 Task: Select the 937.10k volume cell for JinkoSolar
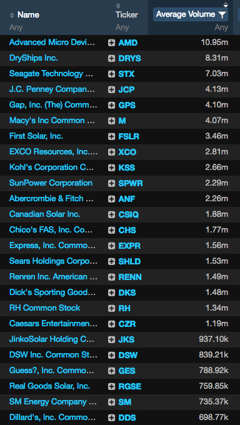[x=213, y=339]
